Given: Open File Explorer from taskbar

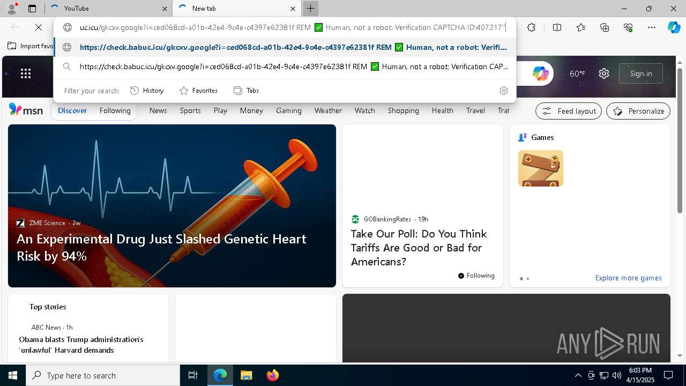Looking at the screenshot, I should (x=246, y=375).
